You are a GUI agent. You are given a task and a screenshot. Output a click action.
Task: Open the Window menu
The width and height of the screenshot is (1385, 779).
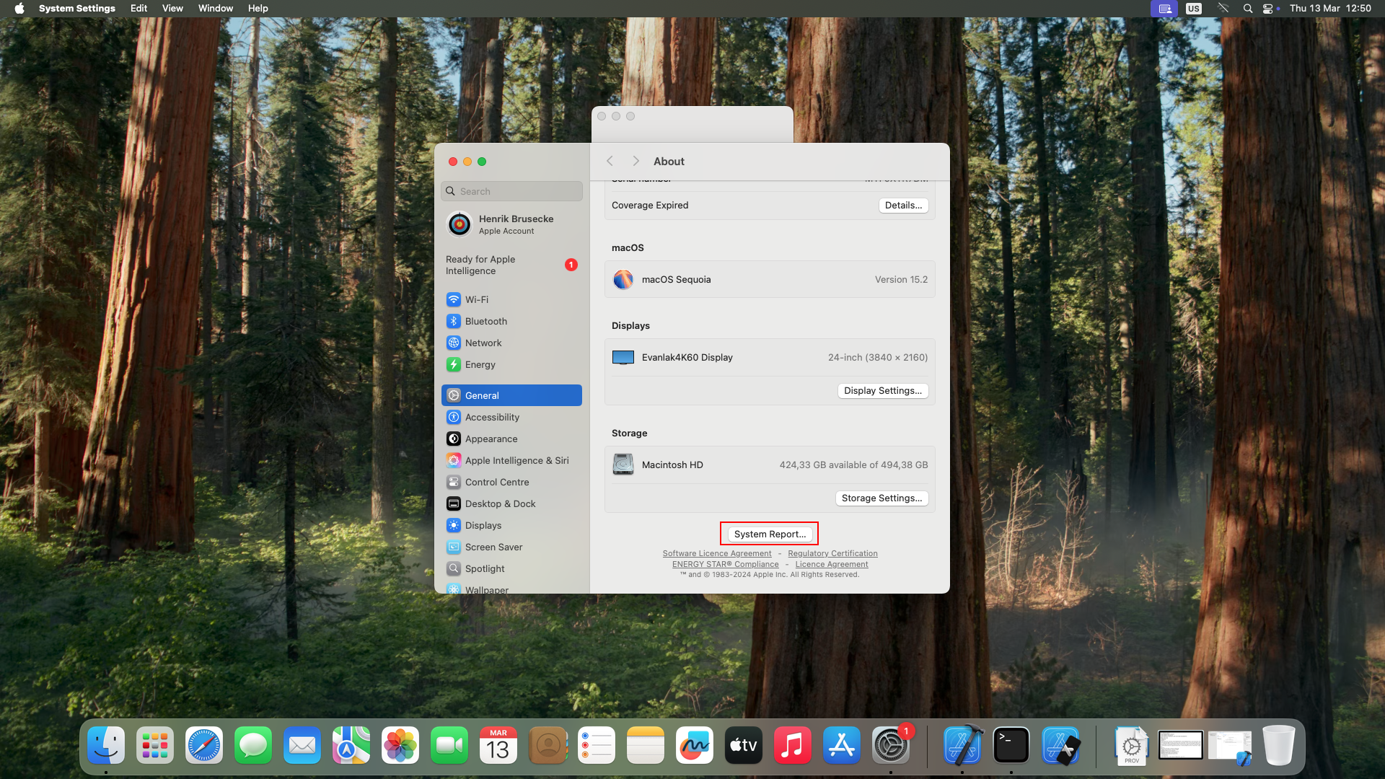[216, 9]
